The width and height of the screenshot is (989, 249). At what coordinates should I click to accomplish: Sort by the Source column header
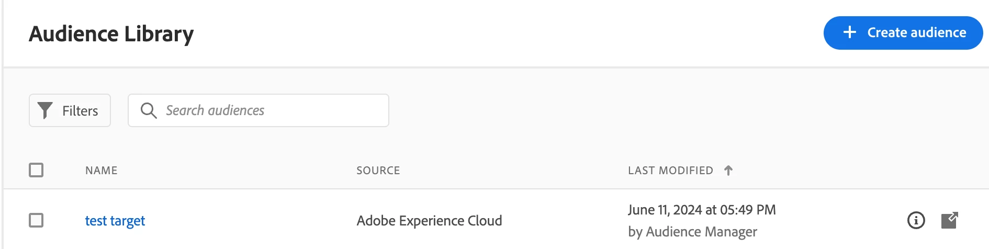(378, 171)
